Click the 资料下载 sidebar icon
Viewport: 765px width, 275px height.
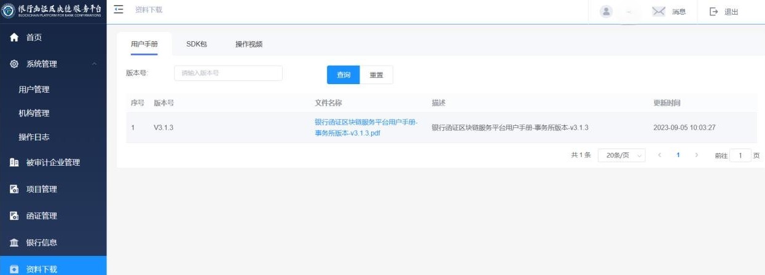pyautogui.click(x=14, y=269)
